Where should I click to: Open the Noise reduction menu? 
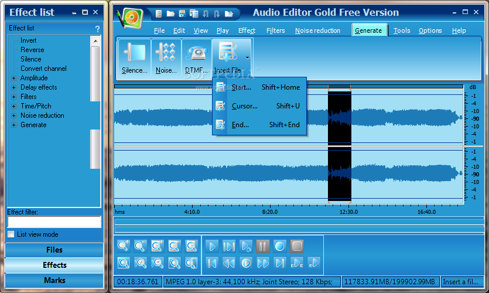pos(317,30)
